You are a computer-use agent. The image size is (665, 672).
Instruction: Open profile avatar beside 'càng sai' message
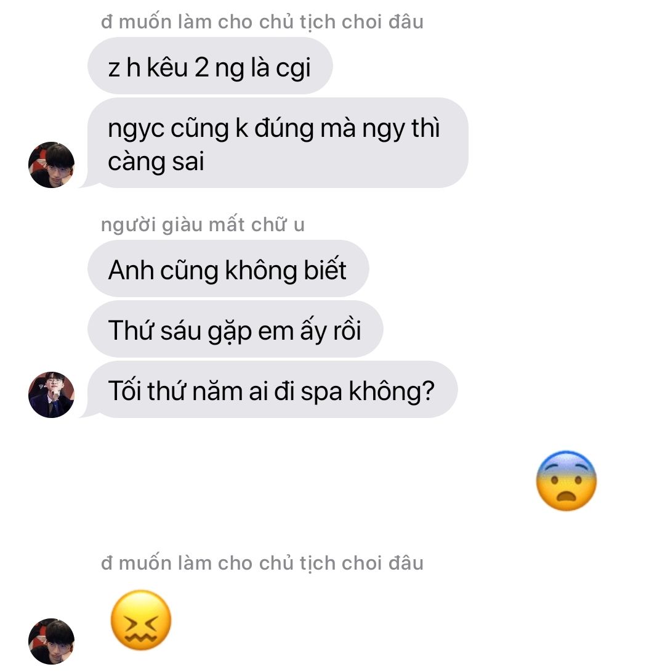pos(51,165)
